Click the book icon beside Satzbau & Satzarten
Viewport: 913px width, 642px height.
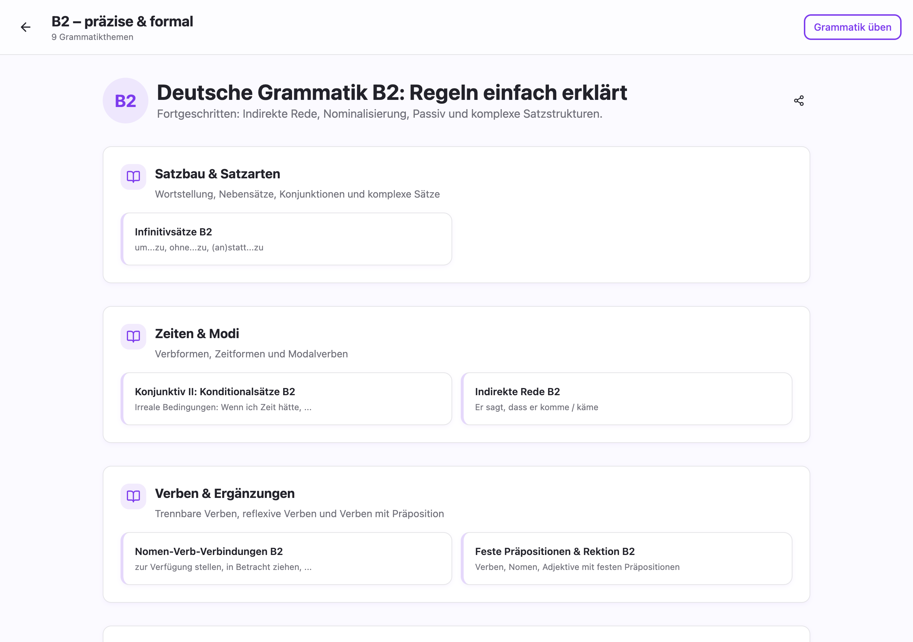133,177
